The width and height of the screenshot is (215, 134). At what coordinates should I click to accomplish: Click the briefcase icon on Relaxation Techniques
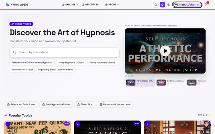[8, 104]
